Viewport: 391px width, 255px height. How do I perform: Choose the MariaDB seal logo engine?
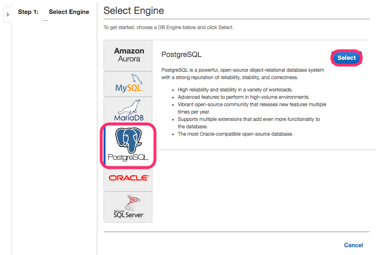(128, 110)
